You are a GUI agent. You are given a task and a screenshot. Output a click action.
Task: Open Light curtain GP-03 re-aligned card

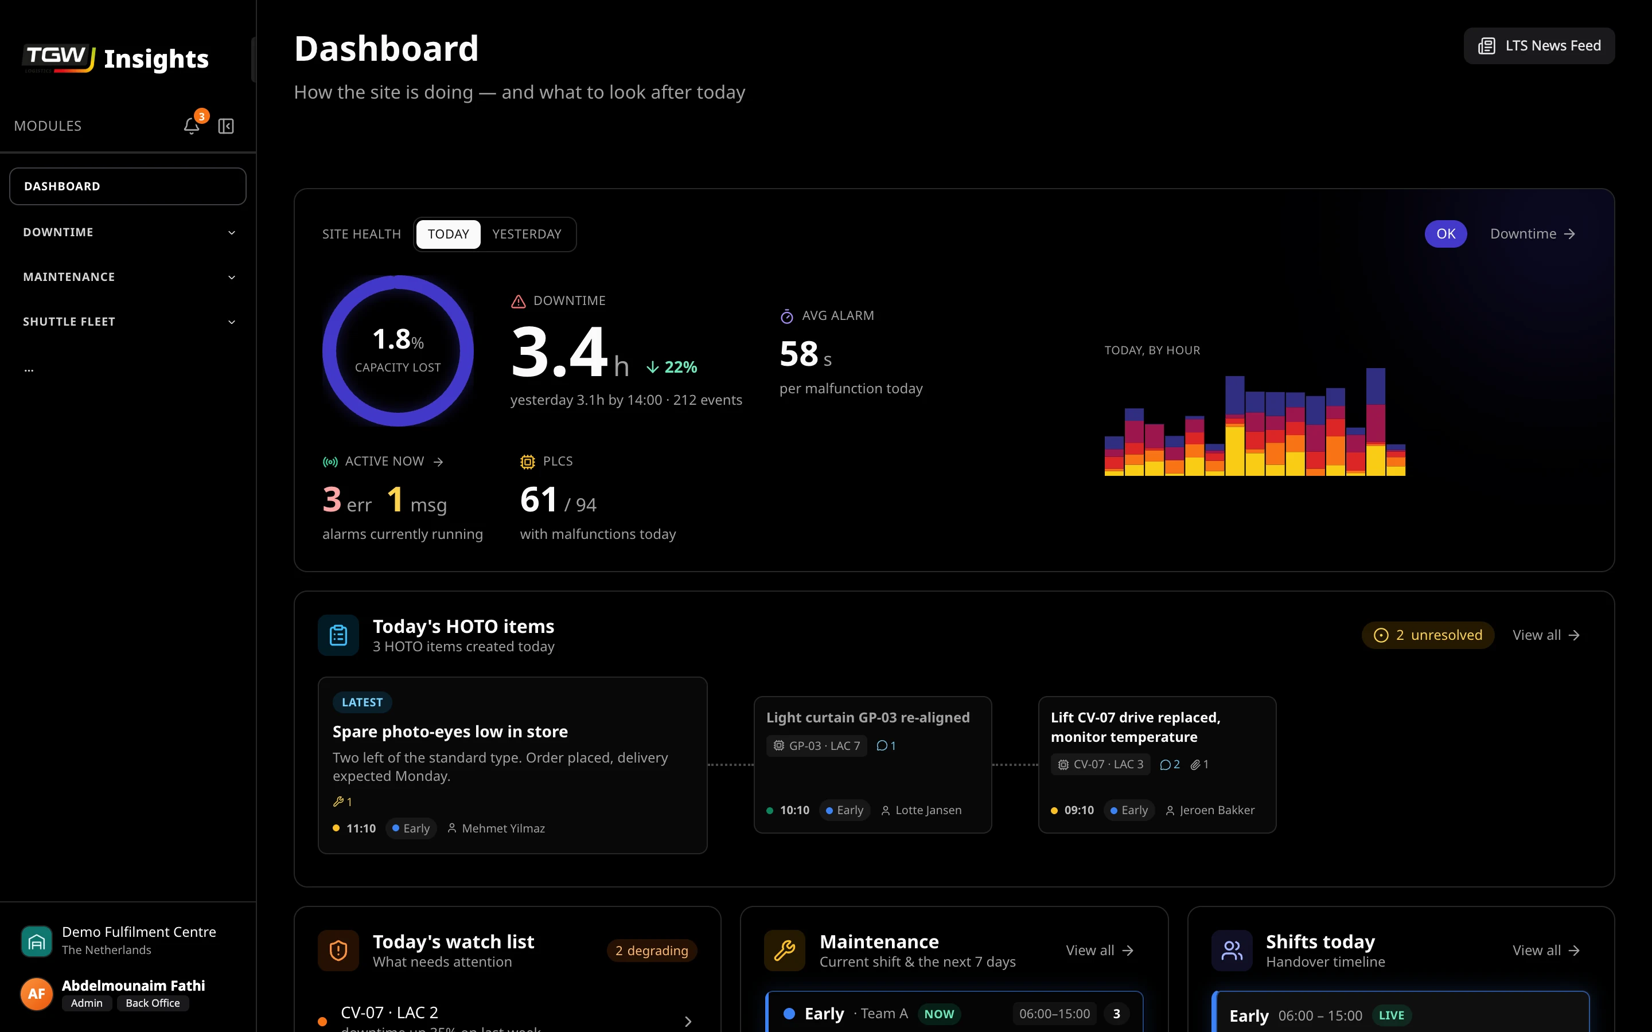pyautogui.click(x=872, y=764)
